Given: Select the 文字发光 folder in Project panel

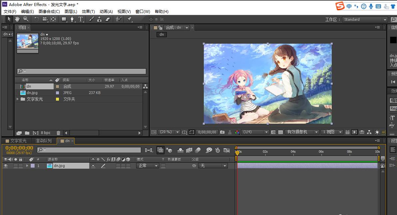Looking at the screenshot, I should point(35,99).
